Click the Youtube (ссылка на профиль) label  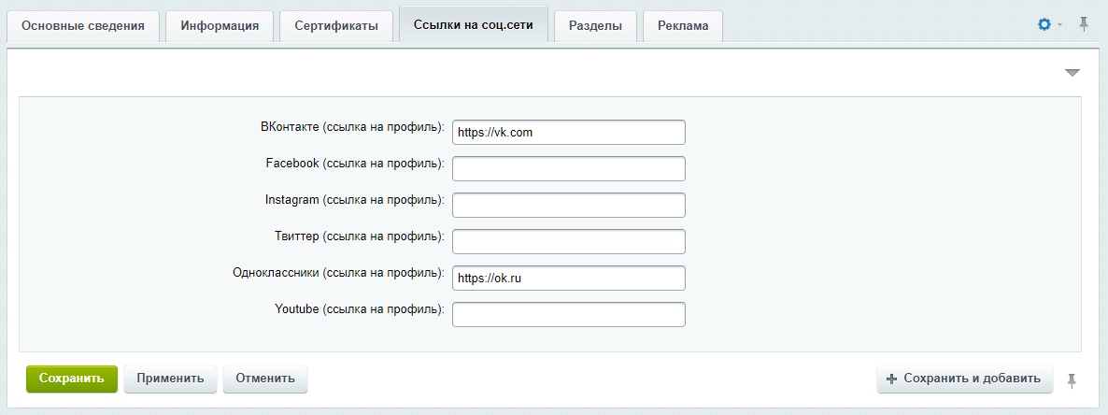[x=360, y=309]
